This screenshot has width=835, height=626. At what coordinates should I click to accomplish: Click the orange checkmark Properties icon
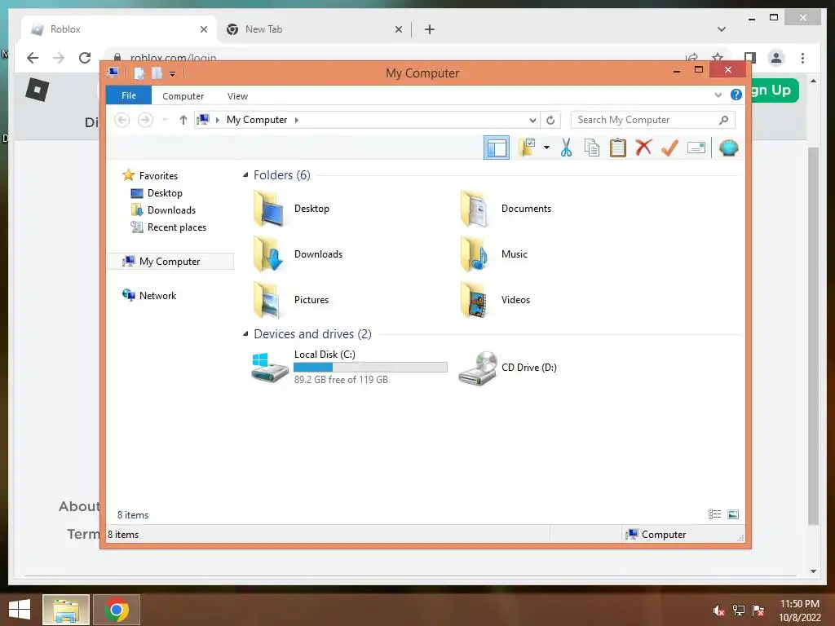[x=669, y=148]
